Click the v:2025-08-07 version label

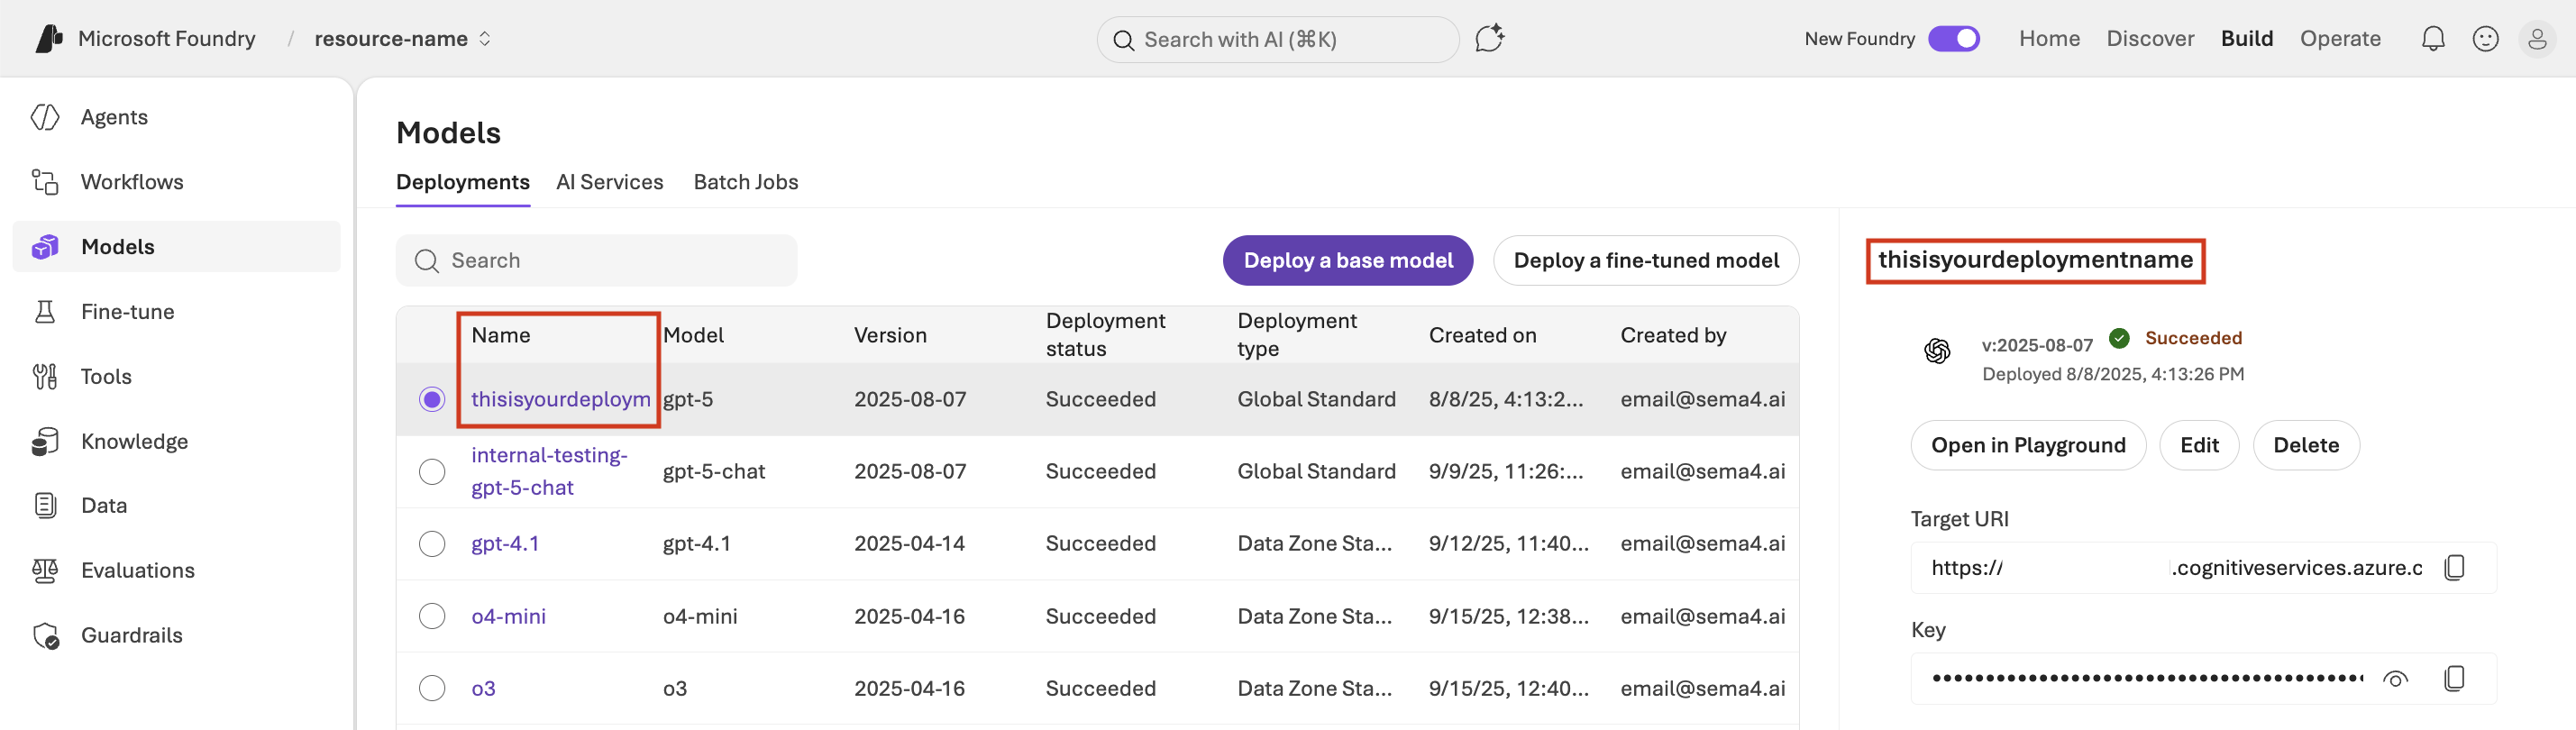click(2037, 345)
